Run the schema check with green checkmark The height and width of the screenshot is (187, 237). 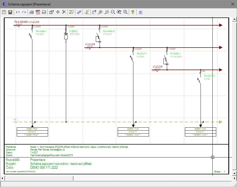click(x=72, y=12)
